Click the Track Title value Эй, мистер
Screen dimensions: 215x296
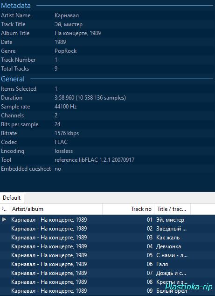click(x=69, y=24)
